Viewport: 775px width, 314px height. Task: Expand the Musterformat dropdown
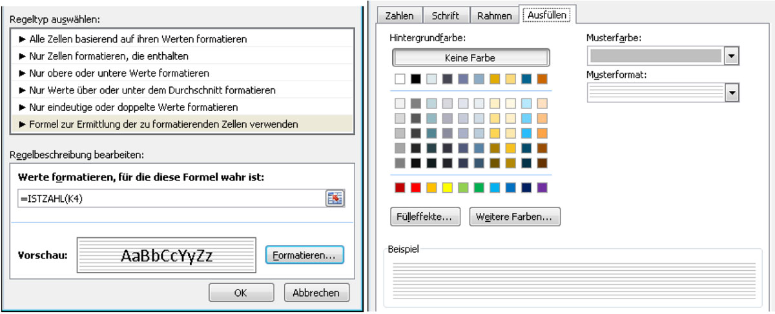click(x=731, y=93)
